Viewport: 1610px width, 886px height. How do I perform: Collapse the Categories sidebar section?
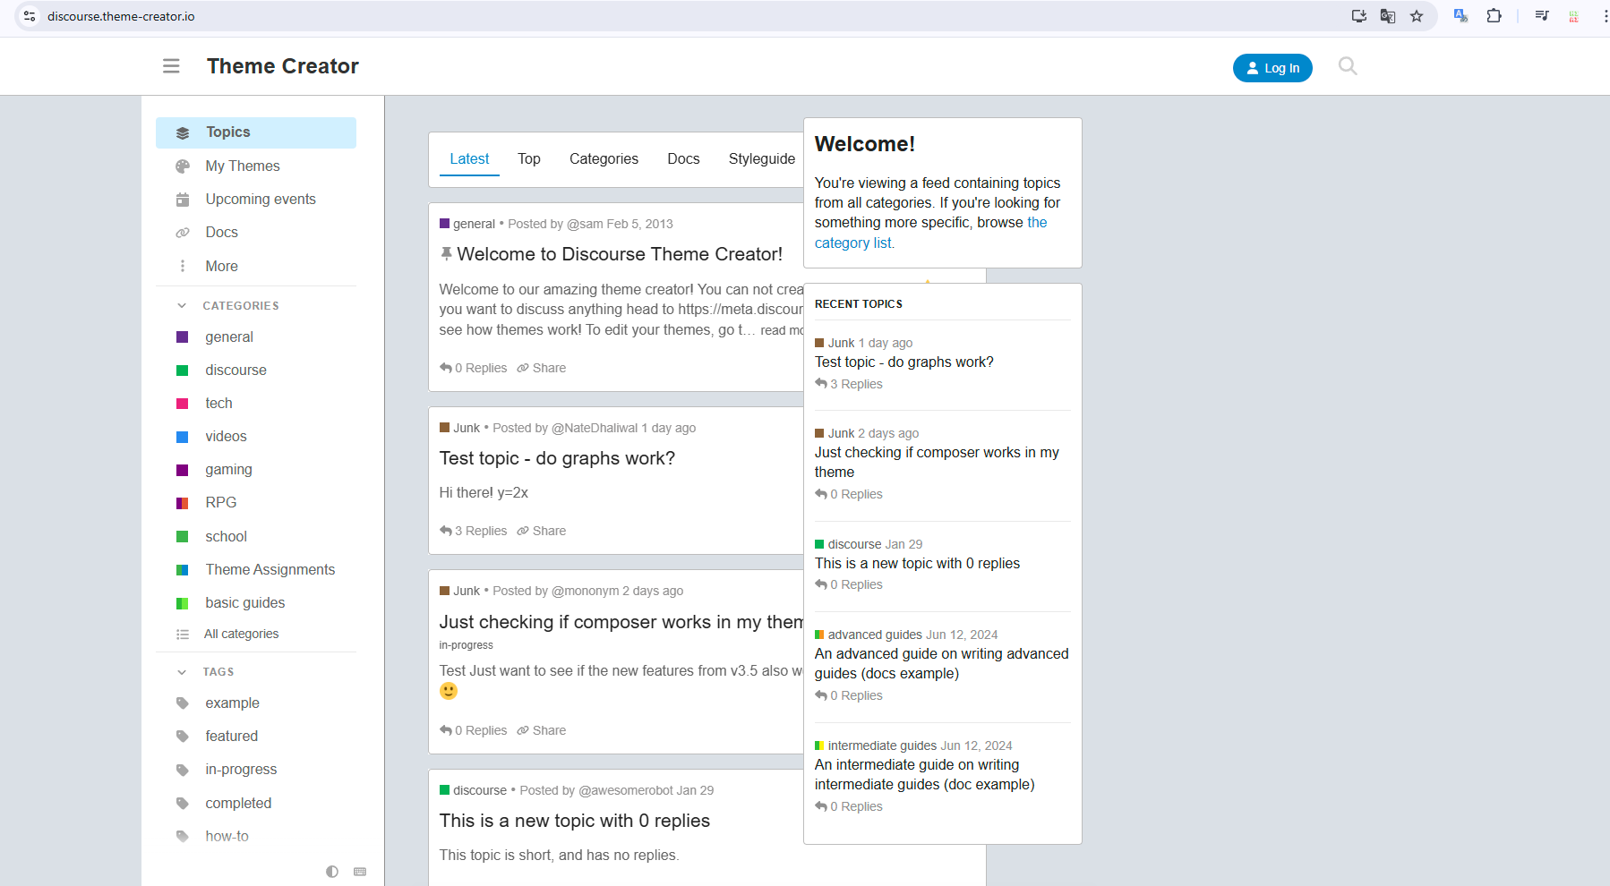(183, 306)
